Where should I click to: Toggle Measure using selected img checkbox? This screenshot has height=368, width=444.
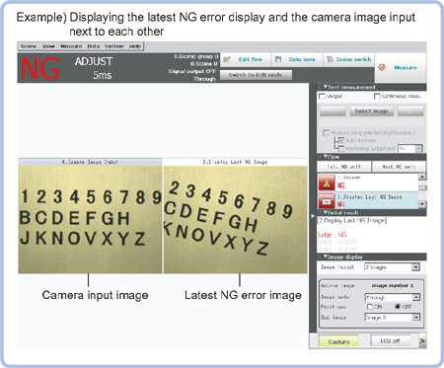(326, 132)
